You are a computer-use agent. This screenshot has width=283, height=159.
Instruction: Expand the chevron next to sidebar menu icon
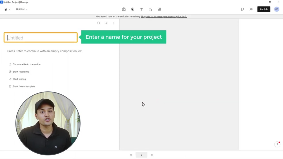click(10, 9)
